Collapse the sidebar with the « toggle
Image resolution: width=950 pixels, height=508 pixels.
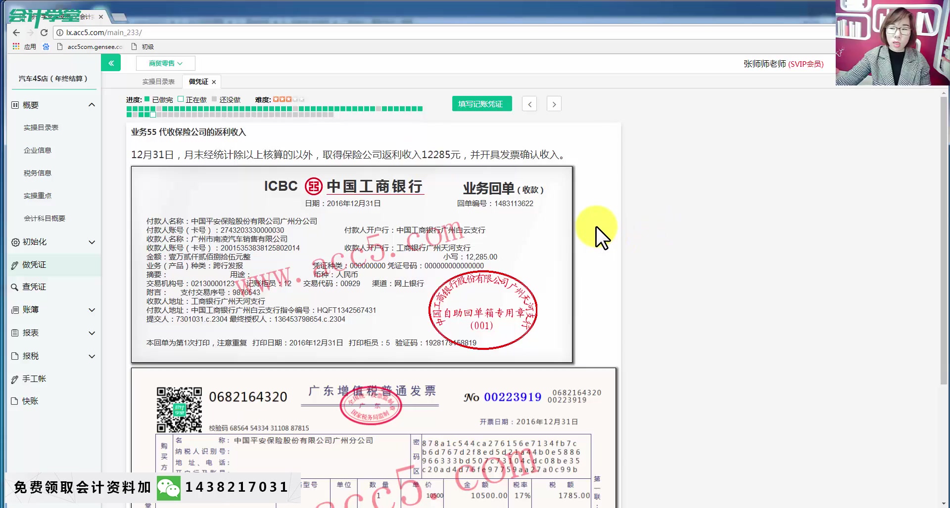click(111, 63)
